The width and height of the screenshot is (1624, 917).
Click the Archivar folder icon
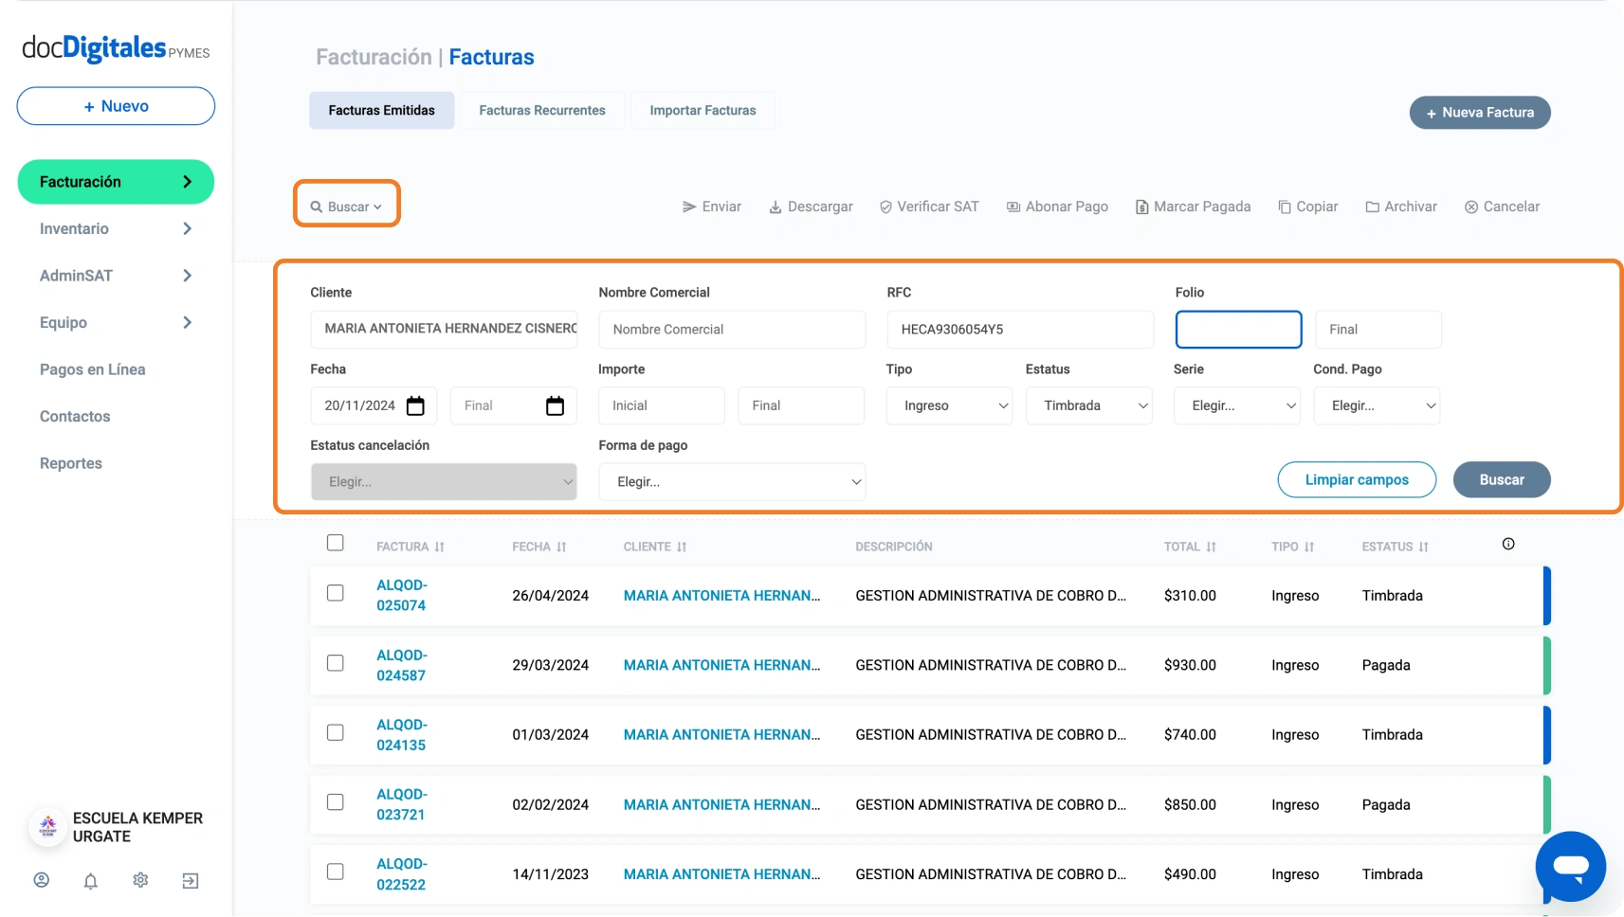click(x=1373, y=207)
